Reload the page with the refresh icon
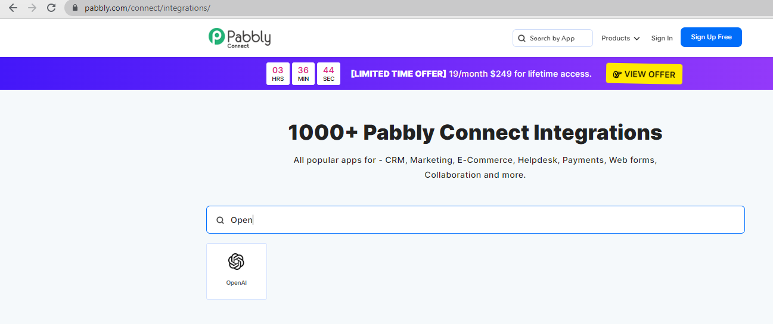This screenshot has width=773, height=324. (x=51, y=8)
